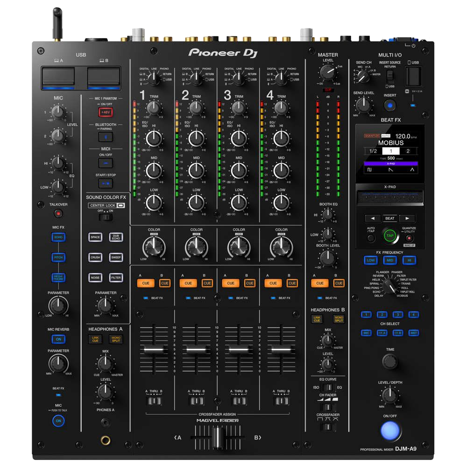
Task: Click the MIDI START/STOP button
Action: coord(106,183)
